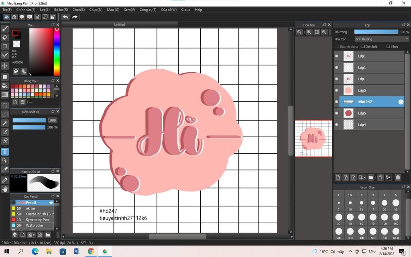Open add-layer dropdown arrow in Lớp panel
This screenshot has height=257, width=411.
pyautogui.click(x=364, y=177)
